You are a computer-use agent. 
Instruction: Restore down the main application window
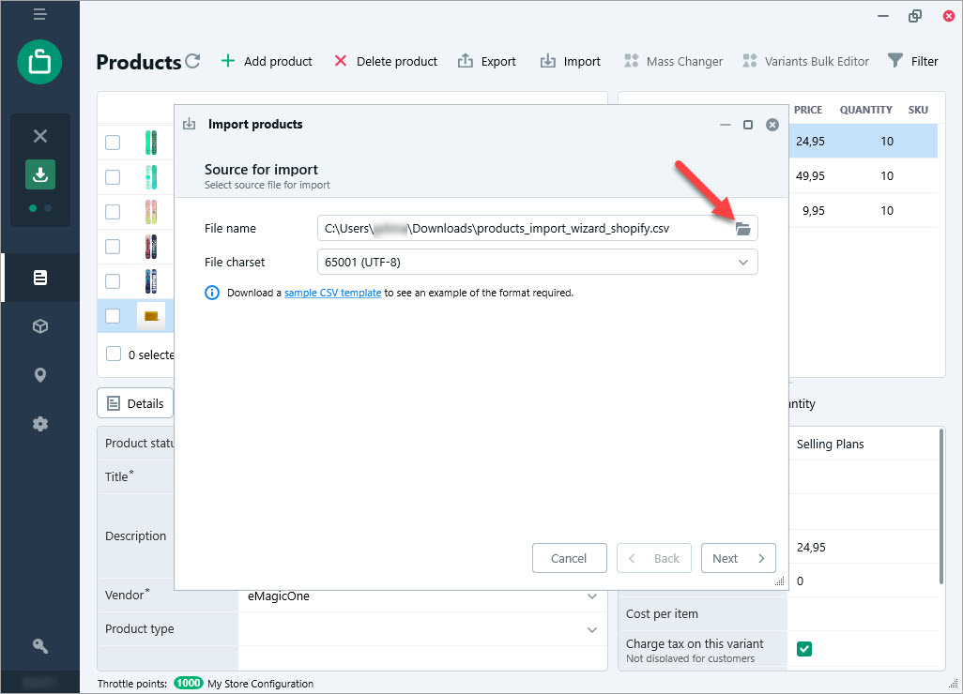click(915, 16)
